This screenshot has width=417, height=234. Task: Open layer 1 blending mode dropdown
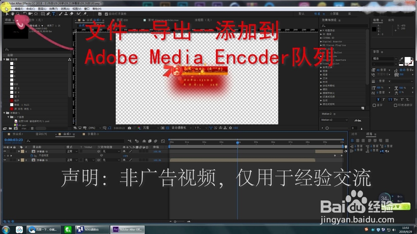pyautogui.click(x=72, y=152)
